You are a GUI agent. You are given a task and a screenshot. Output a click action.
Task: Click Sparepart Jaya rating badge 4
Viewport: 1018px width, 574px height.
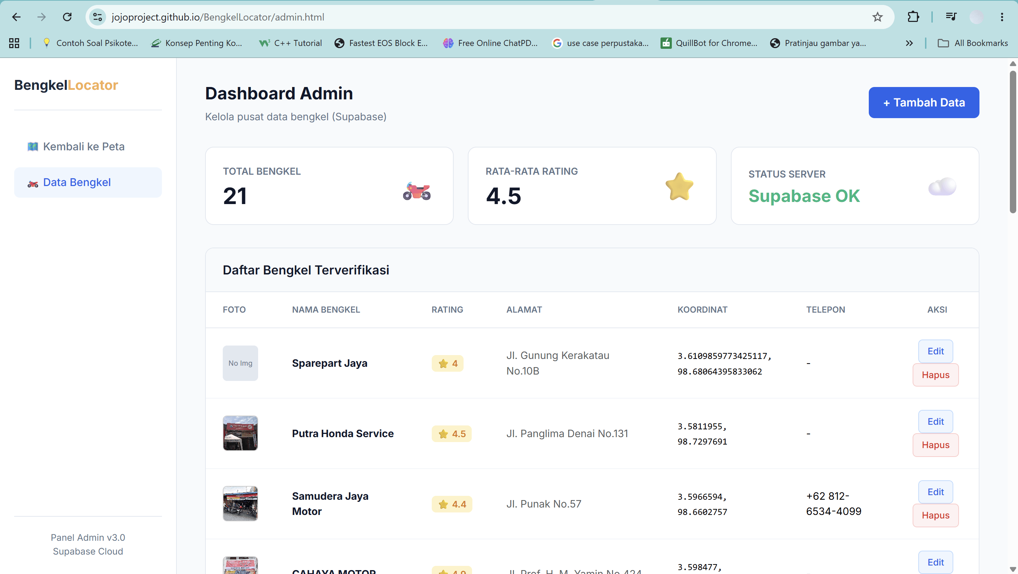447,363
